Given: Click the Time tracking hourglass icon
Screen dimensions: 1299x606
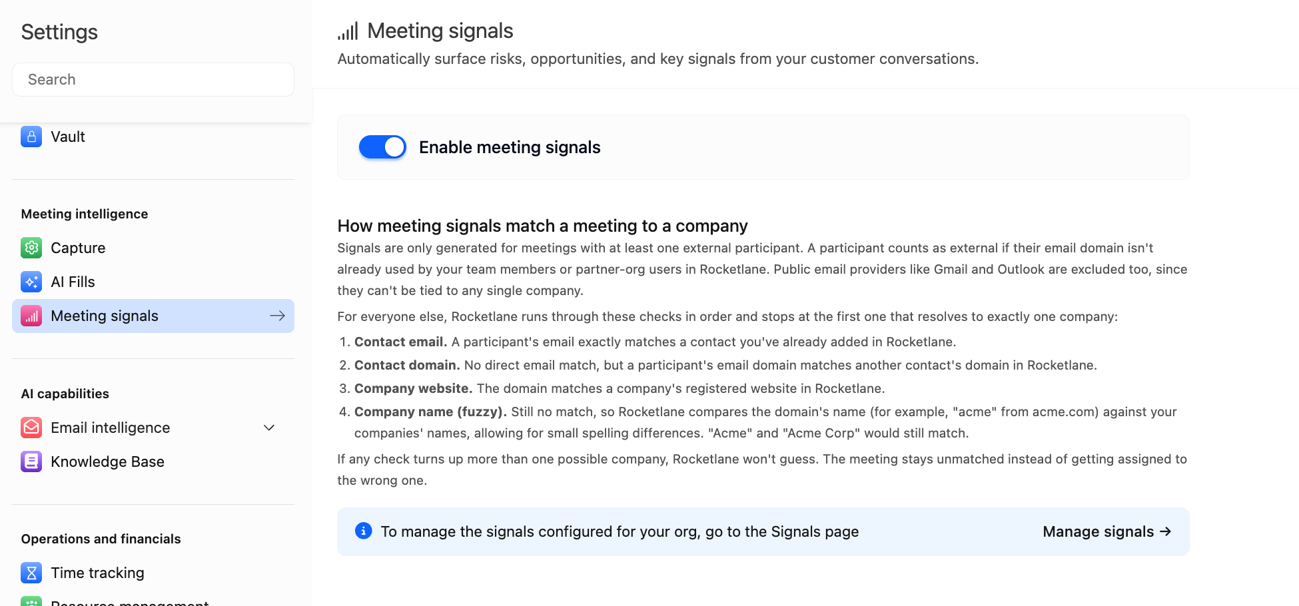Looking at the screenshot, I should (31, 573).
